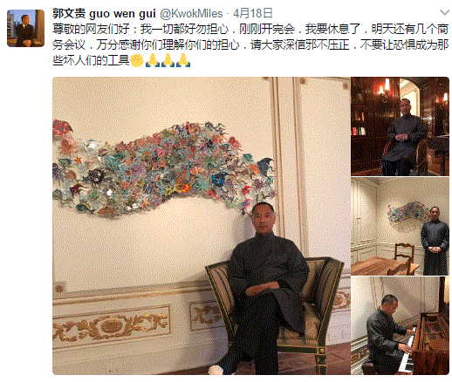Click the seated man in the large photo
The image size is (452, 382).
(264, 288)
